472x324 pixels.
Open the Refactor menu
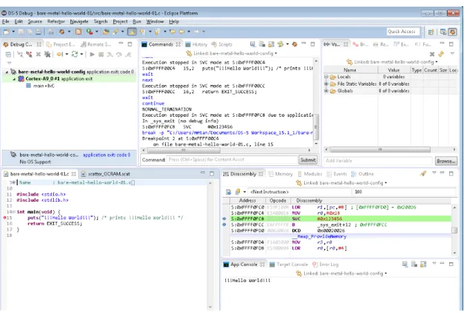click(56, 21)
